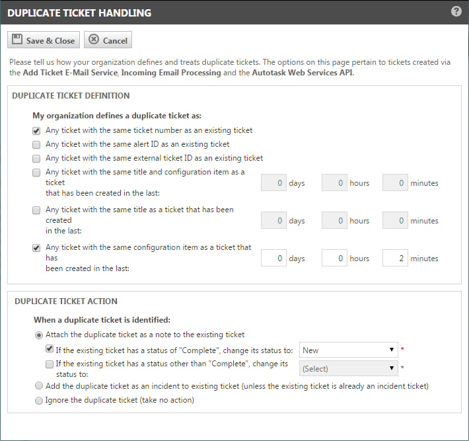Screen dimensions: 469x441
Task: Check same title and configuration item option
Action: (x=36, y=173)
